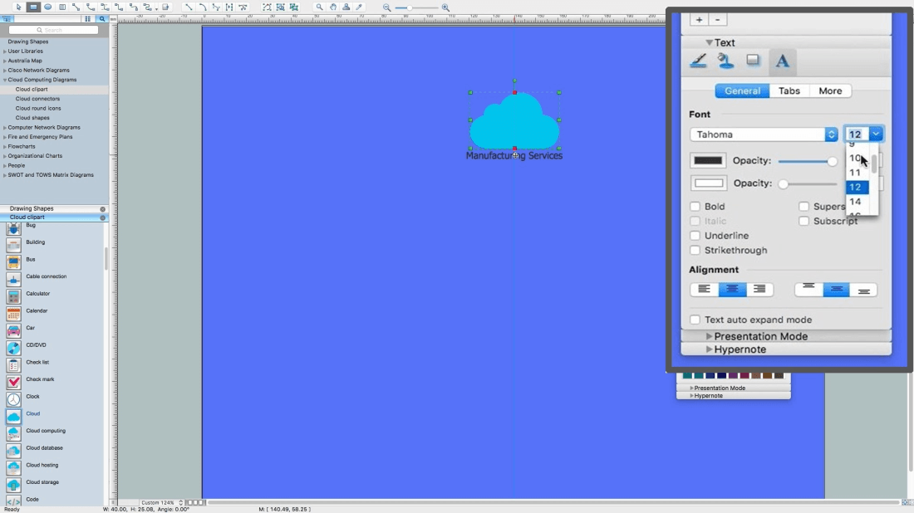Enable the Underline checkbox
Screen dimensions: 914x513
click(x=695, y=235)
